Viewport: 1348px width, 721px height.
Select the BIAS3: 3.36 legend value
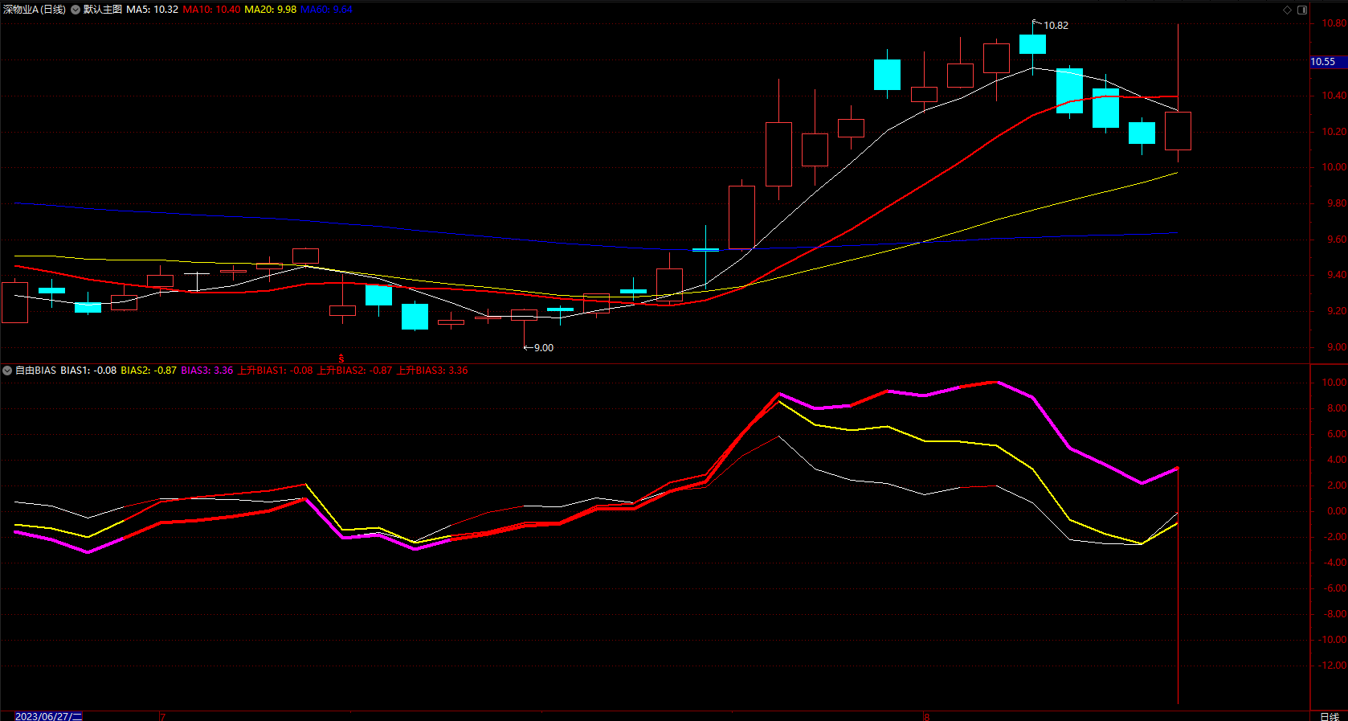click(x=207, y=371)
